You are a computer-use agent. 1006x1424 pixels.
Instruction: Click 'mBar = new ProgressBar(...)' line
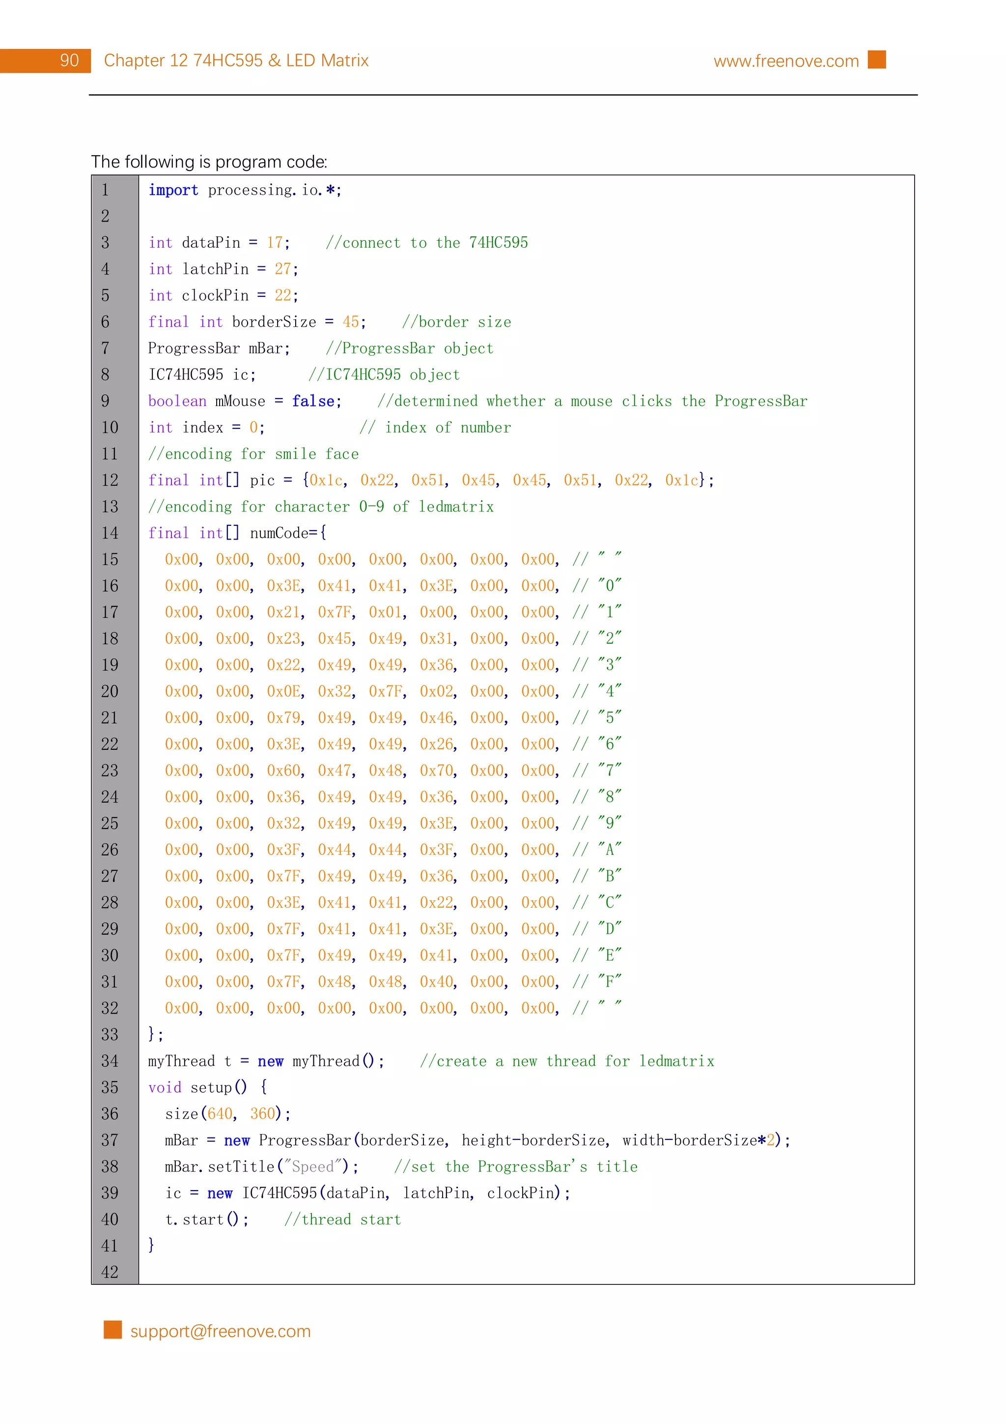478,1140
